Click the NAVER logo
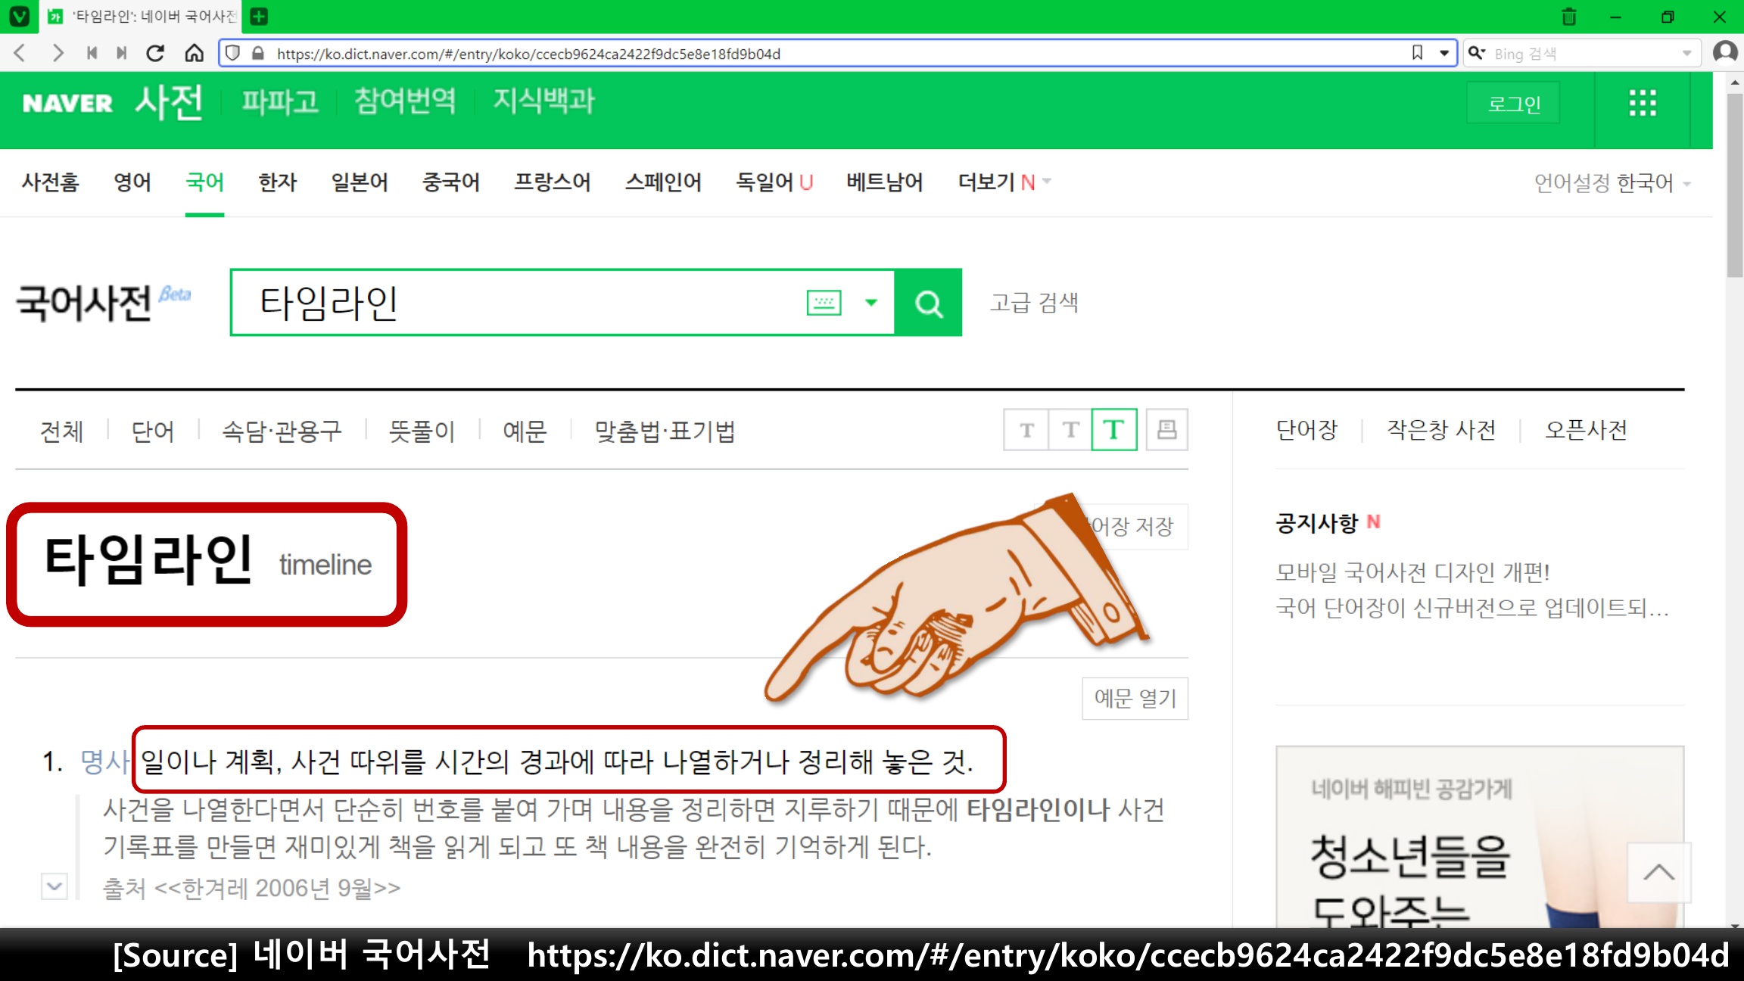This screenshot has width=1744, height=981. pos(67,103)
